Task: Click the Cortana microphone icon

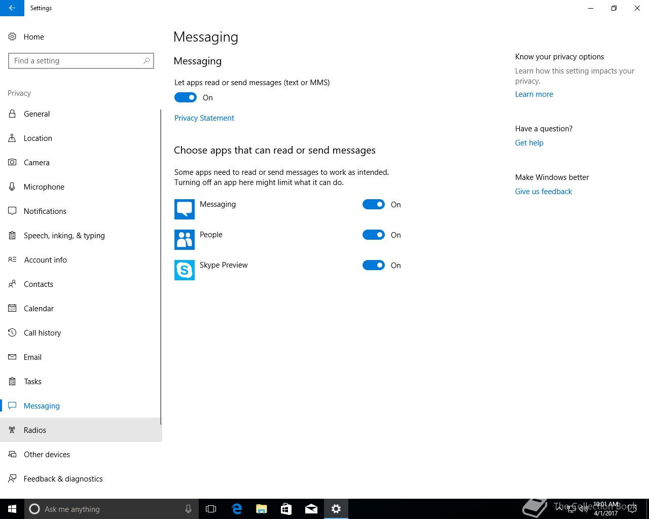Action: tap(188, 509)
